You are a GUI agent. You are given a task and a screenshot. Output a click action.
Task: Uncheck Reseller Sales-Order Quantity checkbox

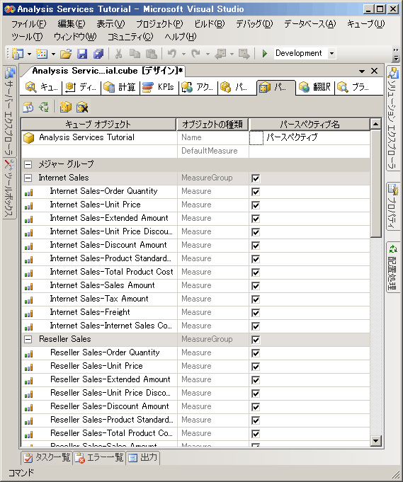[256, 353]
